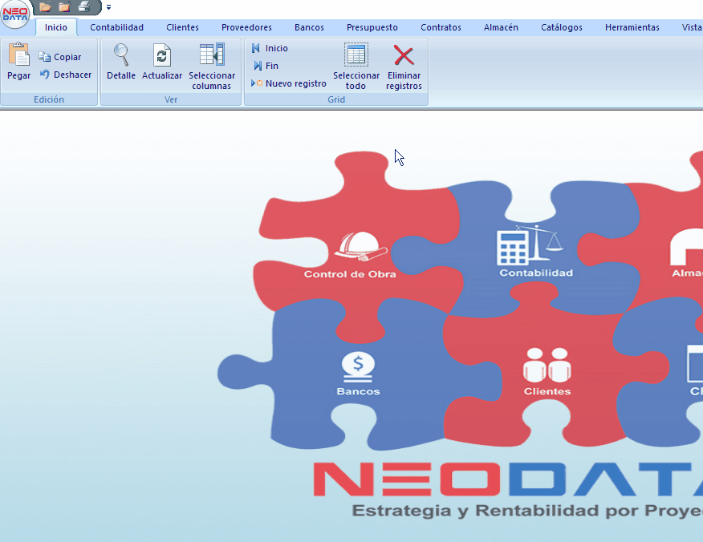The image size is (703, 542).
Task: Open the Catálogos ribbon tab
Action: tap(562, 27)
